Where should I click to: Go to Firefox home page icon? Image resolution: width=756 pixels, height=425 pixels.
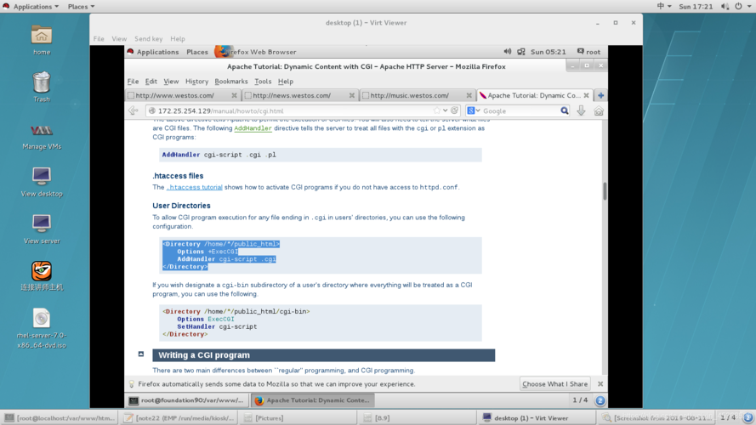(599, 110)
